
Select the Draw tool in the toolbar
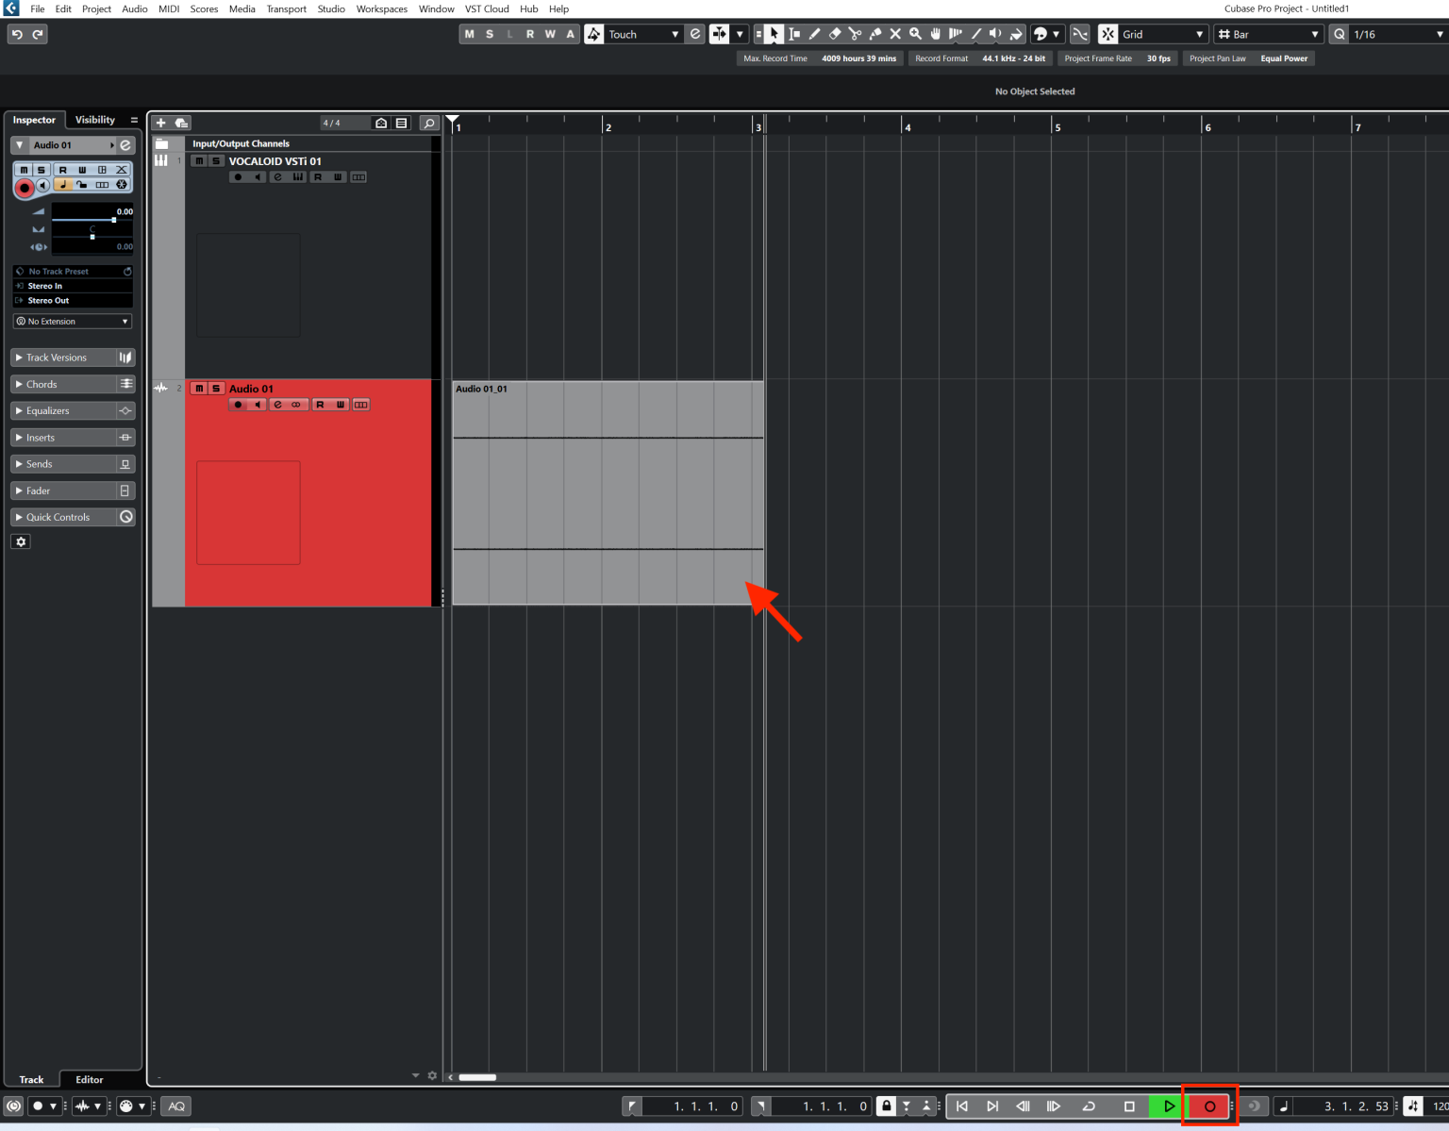815,34
